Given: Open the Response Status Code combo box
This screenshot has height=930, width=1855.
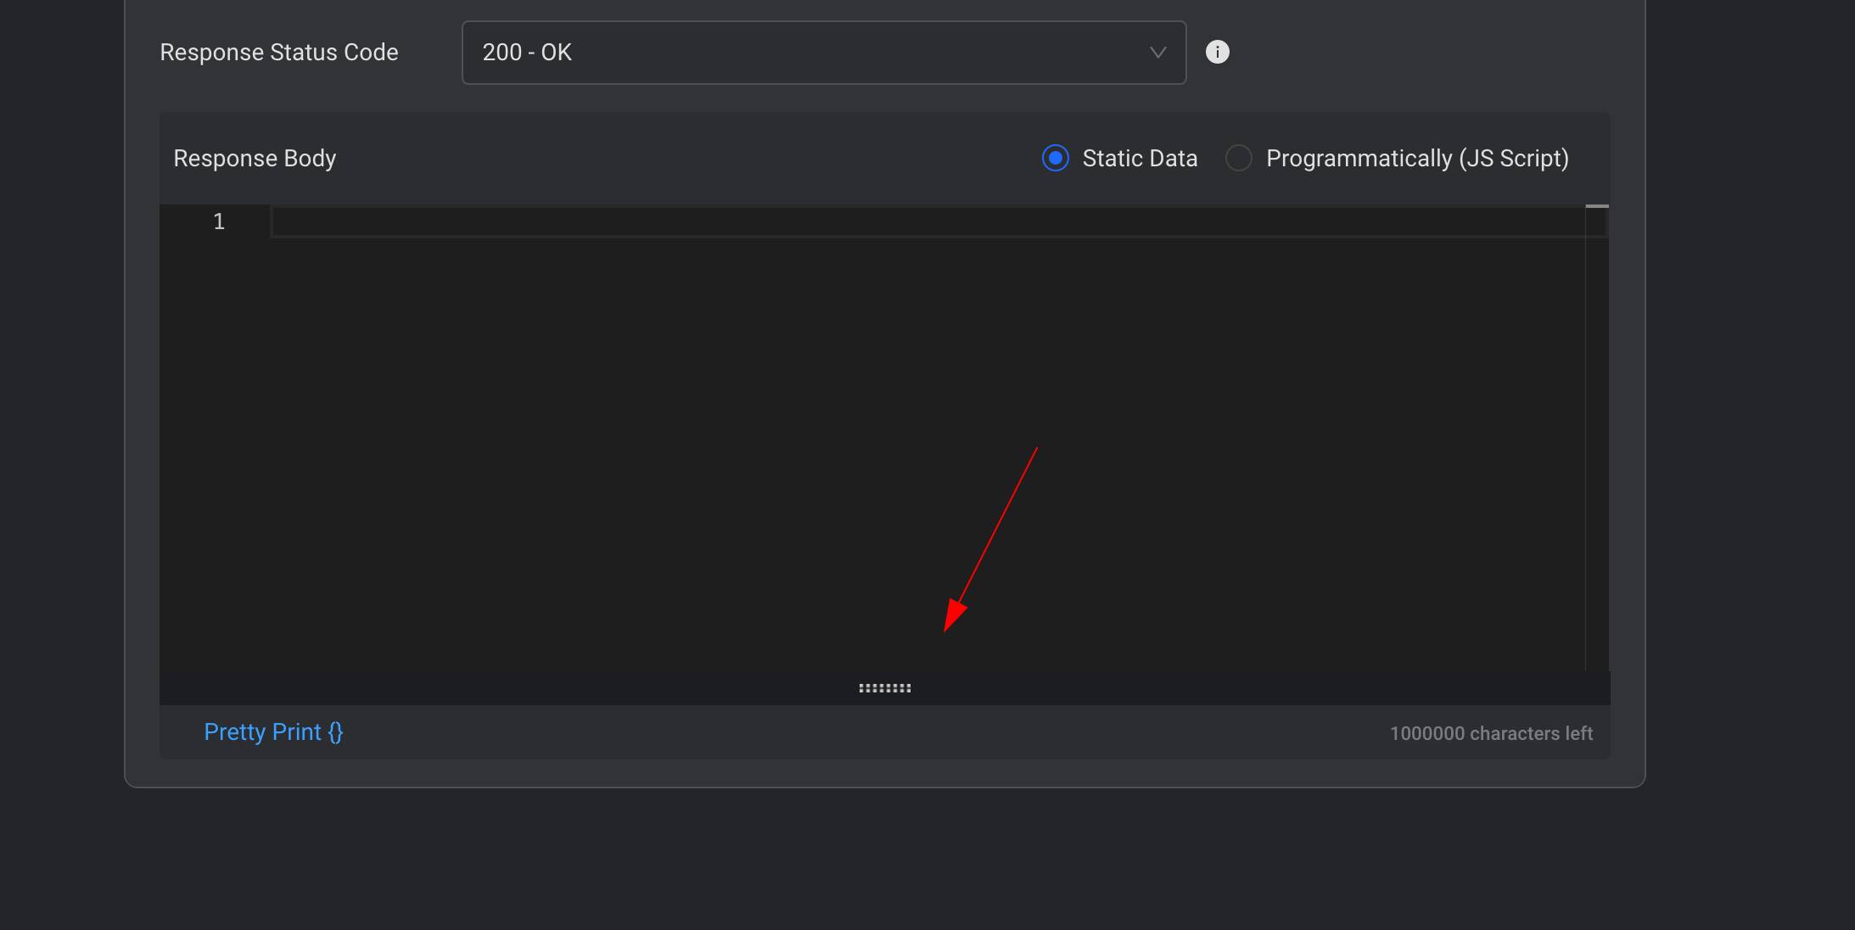Looking at the screenshot, I should 823,53.
